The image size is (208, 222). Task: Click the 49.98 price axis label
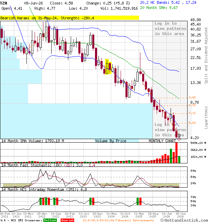tap(196, 20)
